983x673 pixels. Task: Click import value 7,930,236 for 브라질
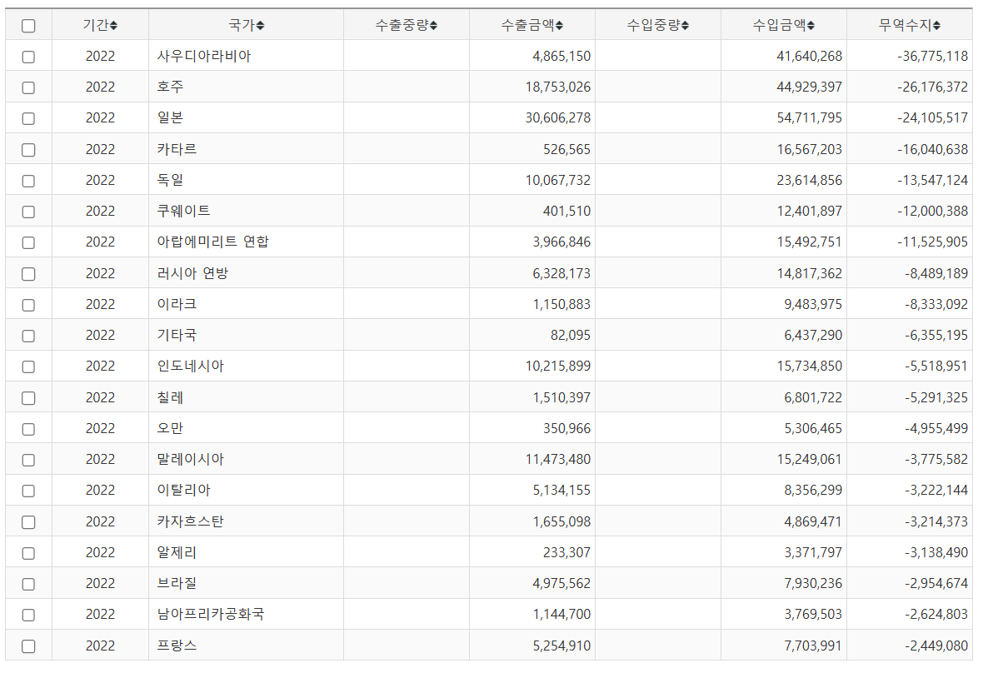point(813,583)
